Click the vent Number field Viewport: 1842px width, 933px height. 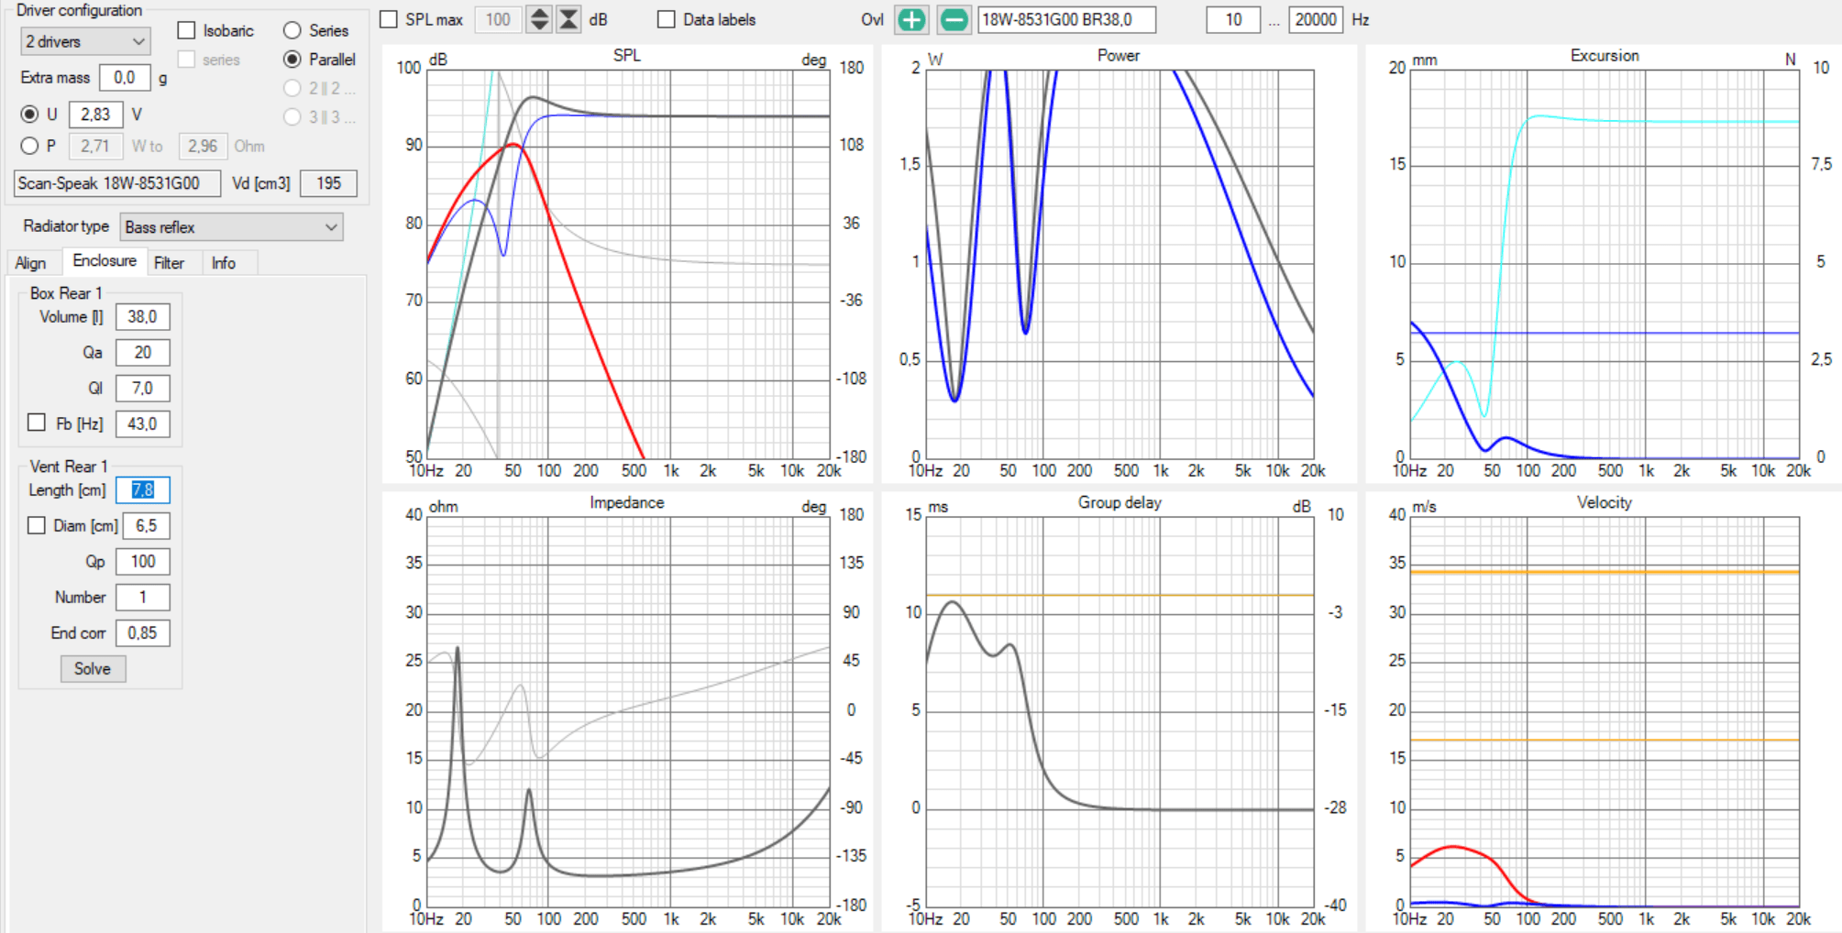142,598
